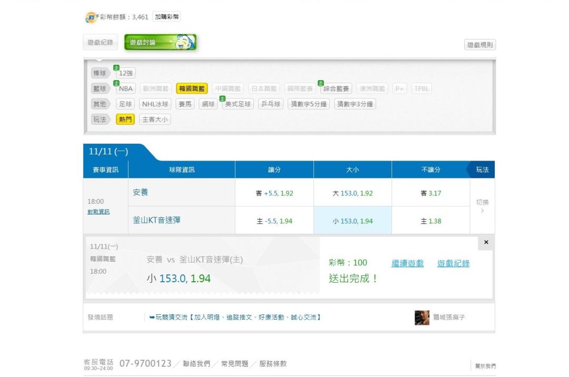Select the 棒球 category label
The width and height of the screenshot is (569, 377).
100,73
